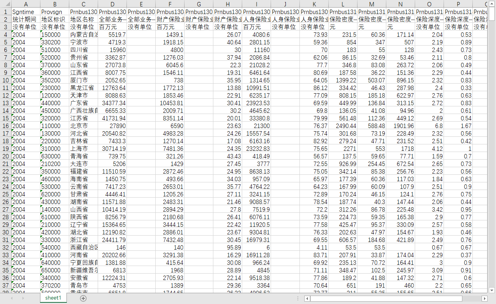Select the 广东省 cell

click(x=83, y=103)
